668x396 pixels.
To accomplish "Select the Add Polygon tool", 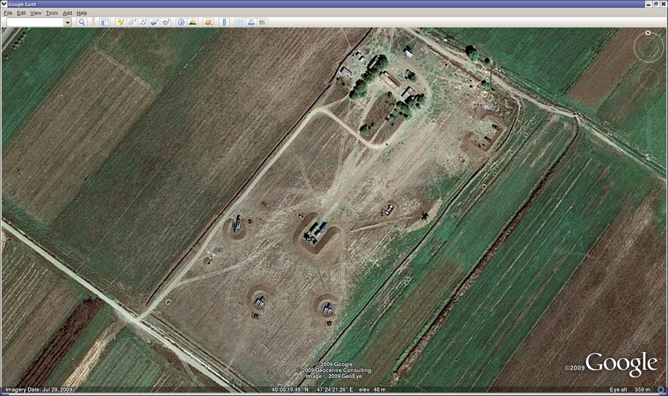I will 132,22.
